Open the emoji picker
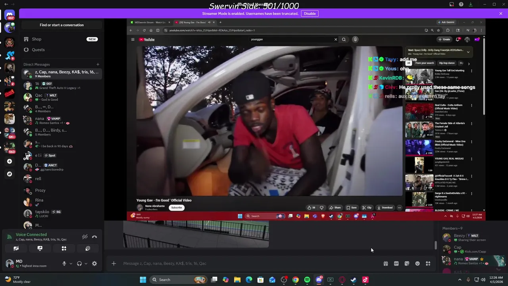508x286 pixels. pos(418,263)
